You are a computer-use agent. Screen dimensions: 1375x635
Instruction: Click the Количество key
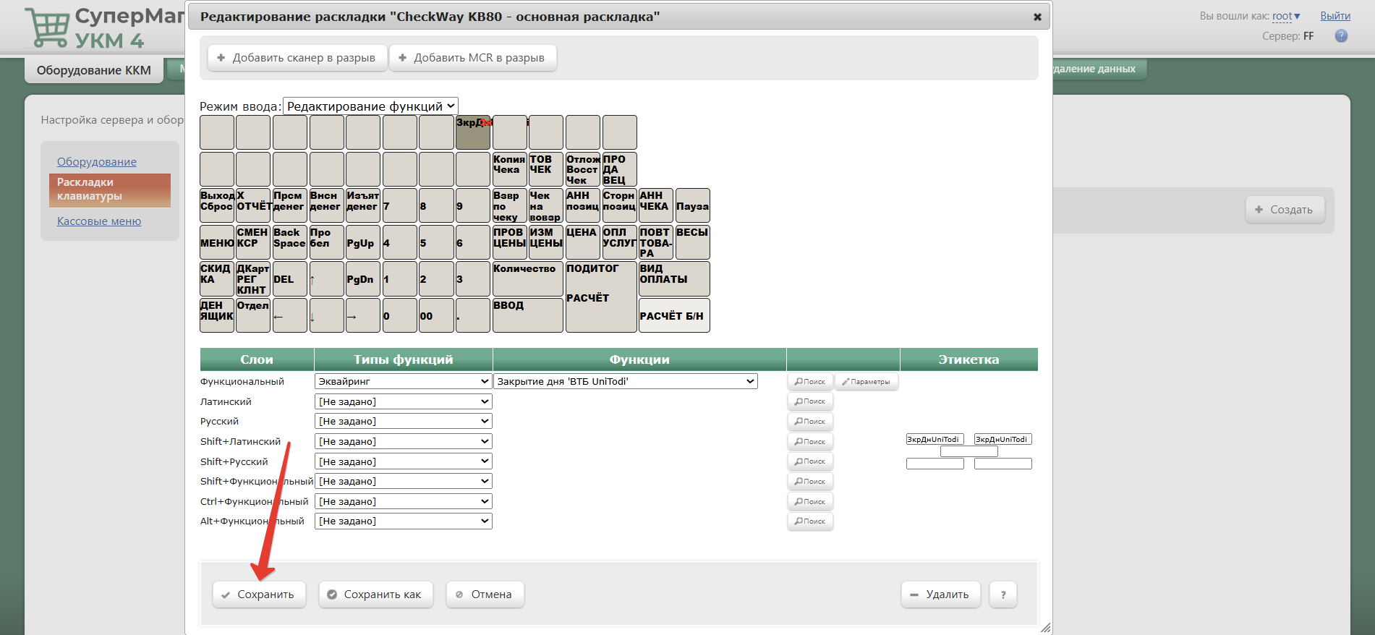527,278
